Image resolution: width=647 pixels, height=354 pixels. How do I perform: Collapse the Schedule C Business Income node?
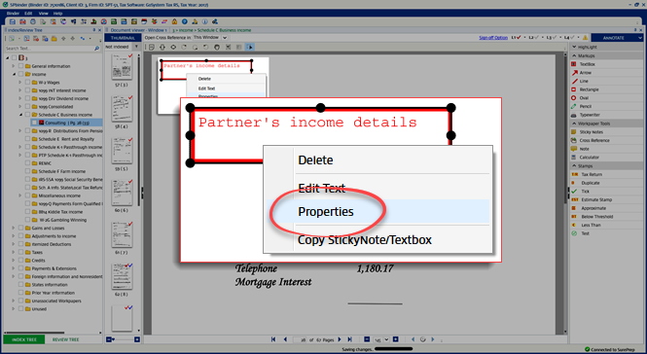point(20,115)
